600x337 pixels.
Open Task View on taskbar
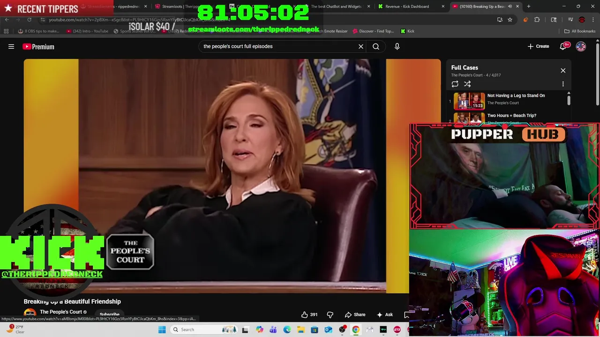point(245,330)
